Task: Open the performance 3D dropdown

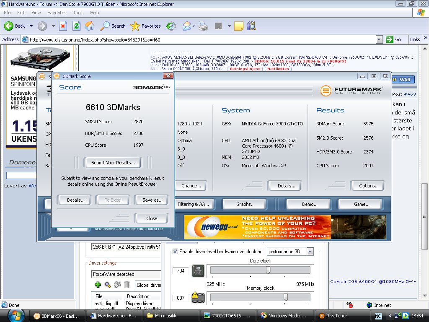Action: click(x=310, y=252)
